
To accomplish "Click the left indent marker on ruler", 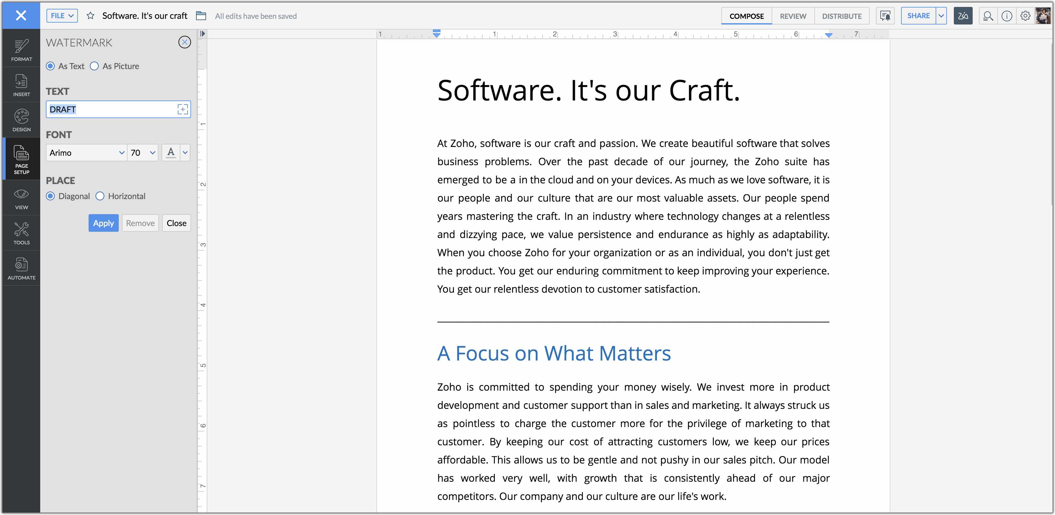I will coord(437,34).
